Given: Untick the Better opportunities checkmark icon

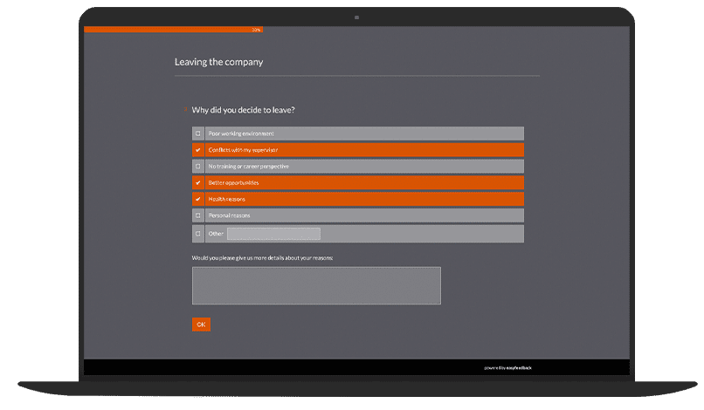Looking at the screenshot, I should click(198, 182).
